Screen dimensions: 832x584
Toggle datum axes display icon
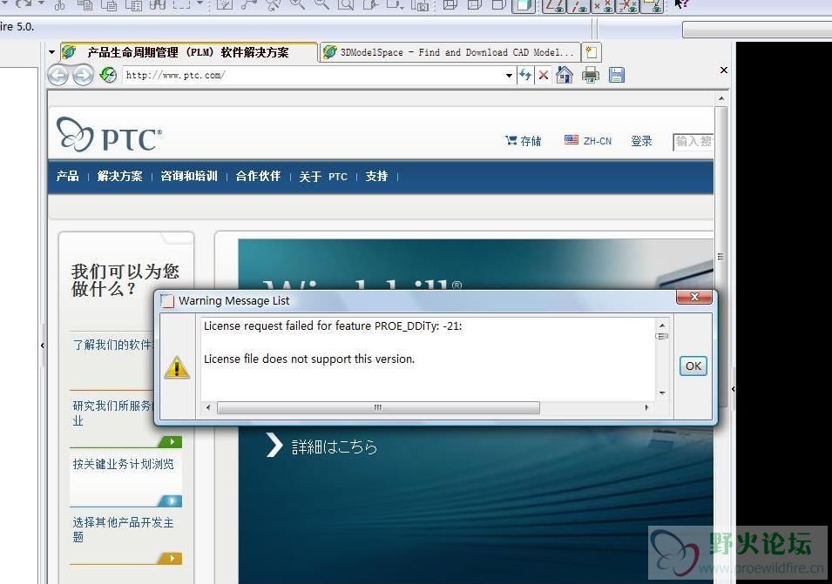point(578,4)
